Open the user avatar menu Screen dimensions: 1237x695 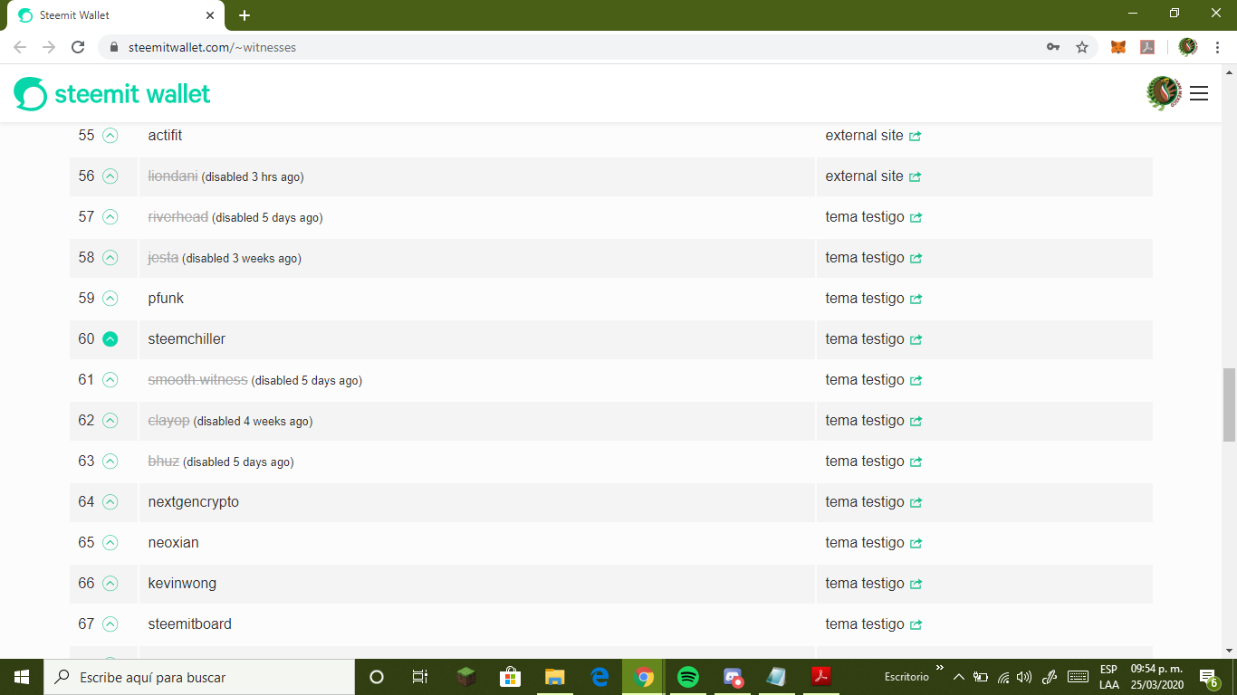point(1164,93)
